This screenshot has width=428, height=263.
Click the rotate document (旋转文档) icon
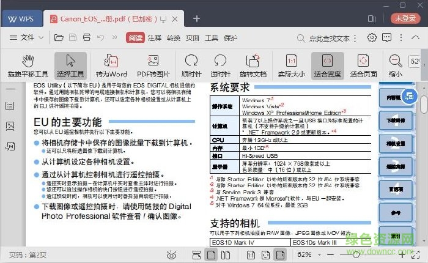(253, 65)
